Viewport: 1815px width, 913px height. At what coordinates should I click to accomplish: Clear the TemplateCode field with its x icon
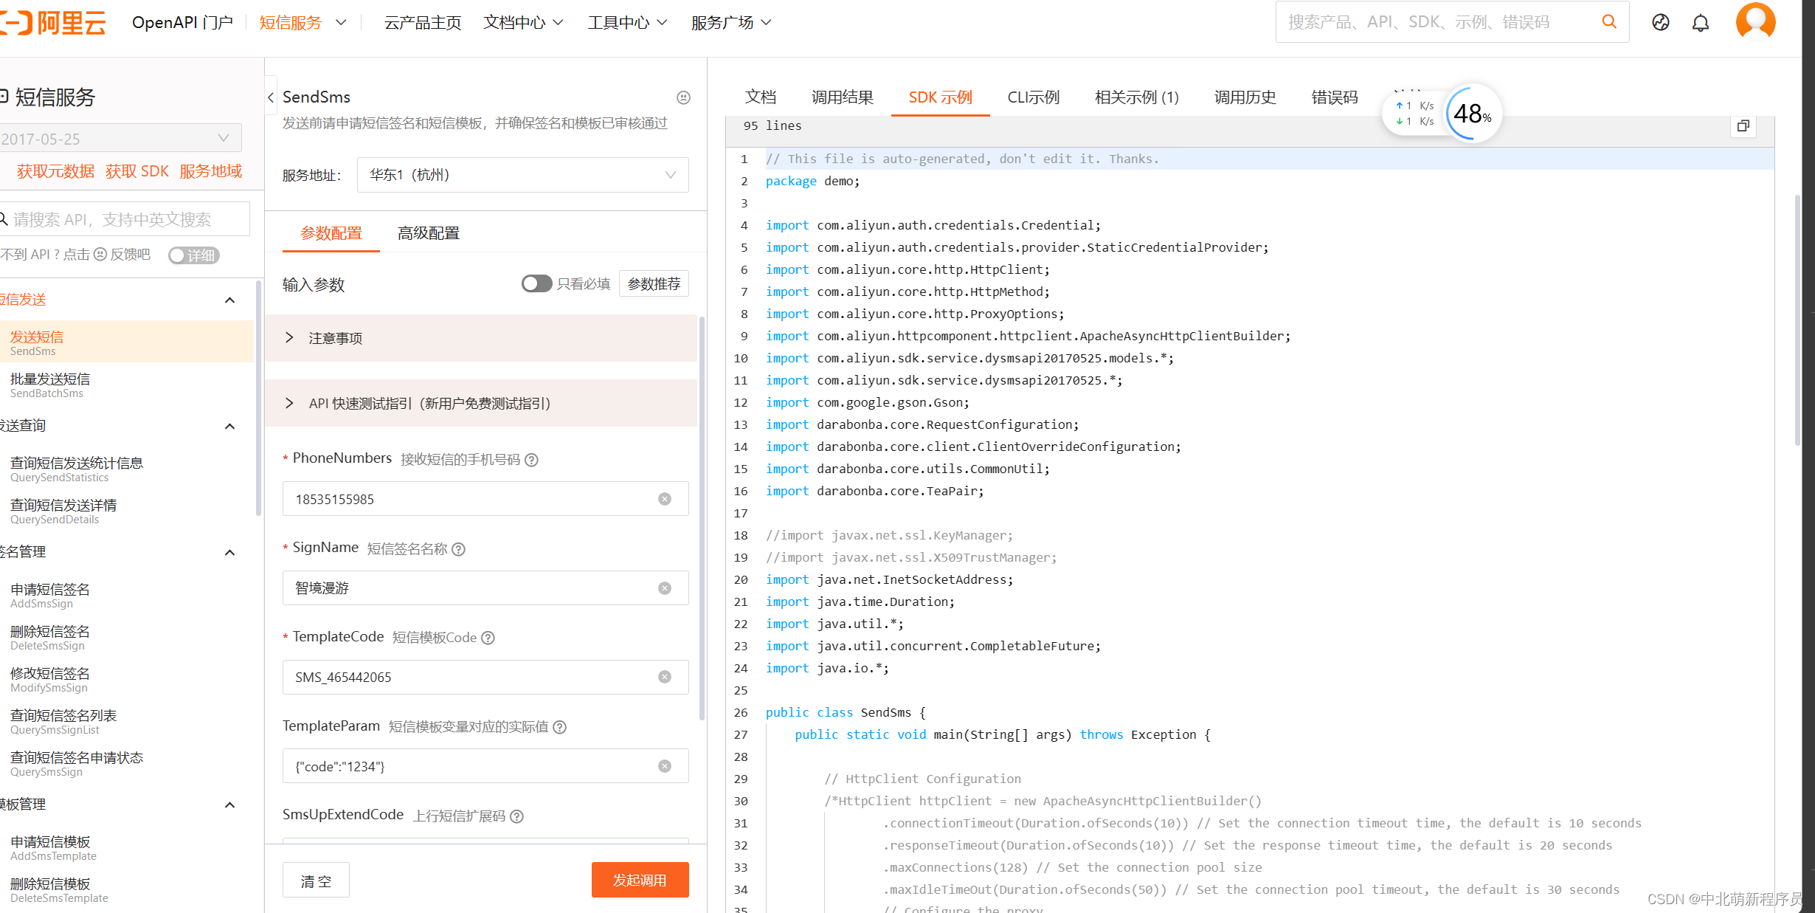coord(665,678)
